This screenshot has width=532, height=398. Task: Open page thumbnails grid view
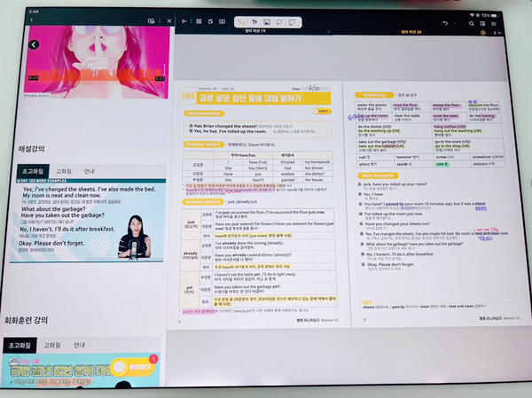[199, 21]
